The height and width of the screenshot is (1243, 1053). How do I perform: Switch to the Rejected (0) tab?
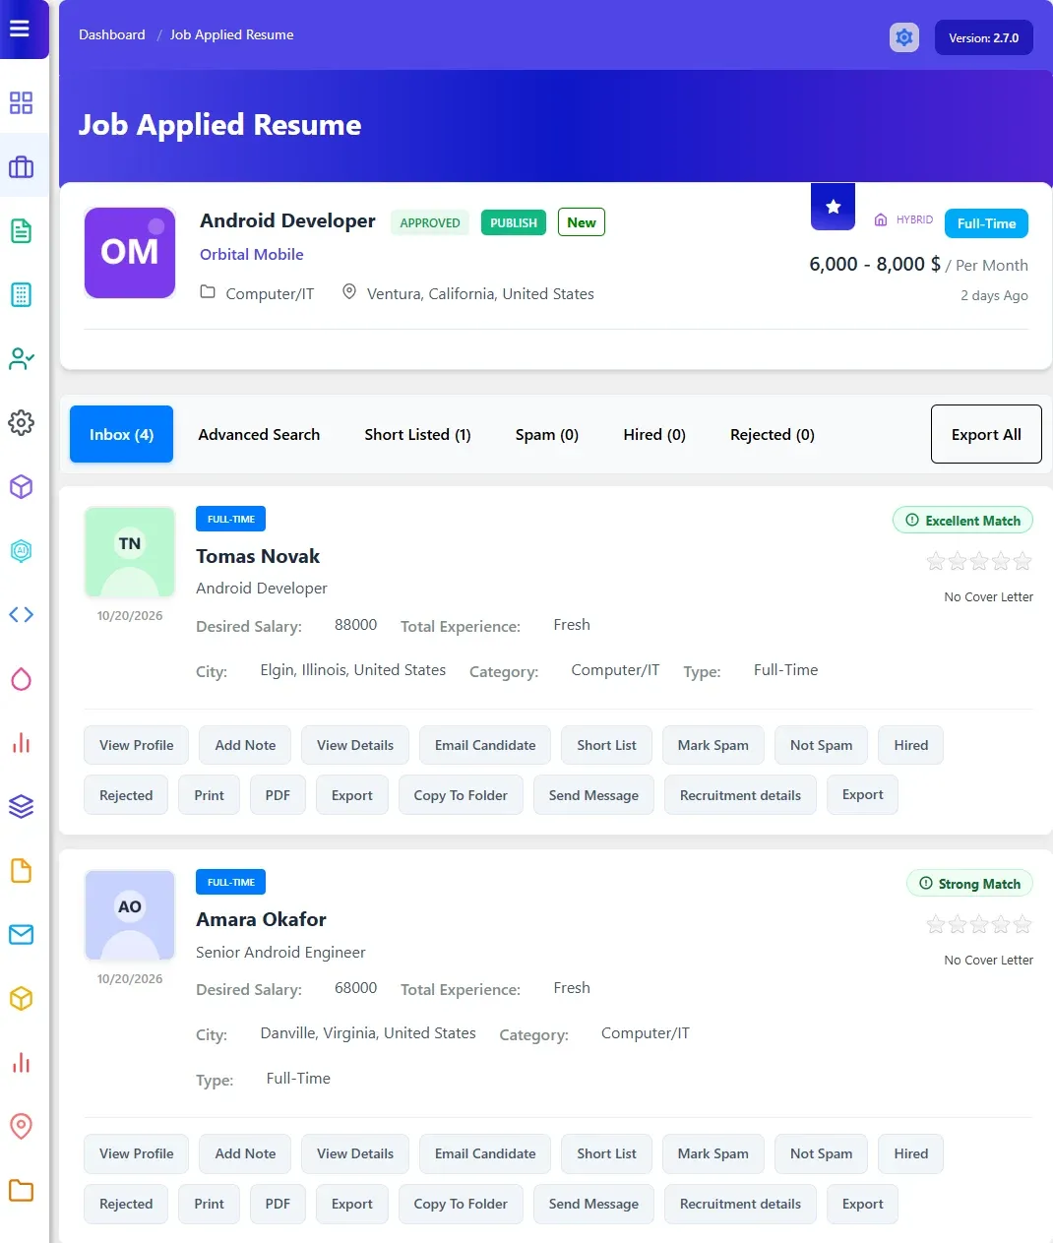[773, 434]
